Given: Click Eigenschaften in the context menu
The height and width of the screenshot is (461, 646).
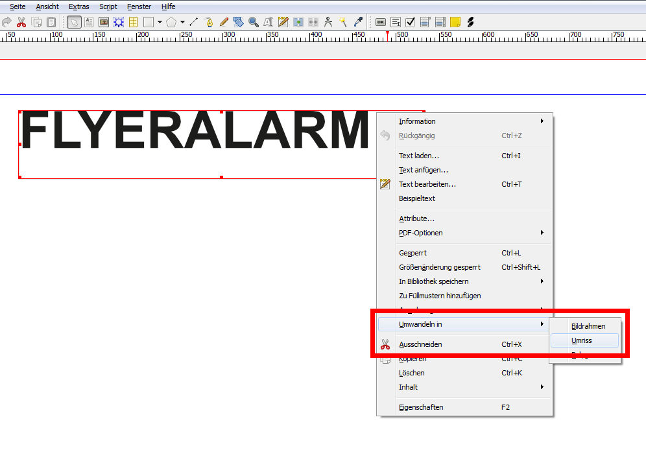Looking at the screenshot, I should pos(421,407).
